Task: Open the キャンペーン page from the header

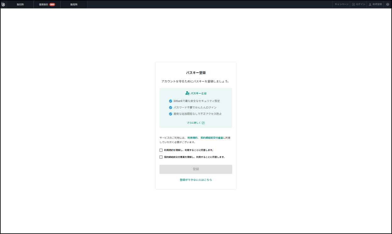Action: point(341,4)
